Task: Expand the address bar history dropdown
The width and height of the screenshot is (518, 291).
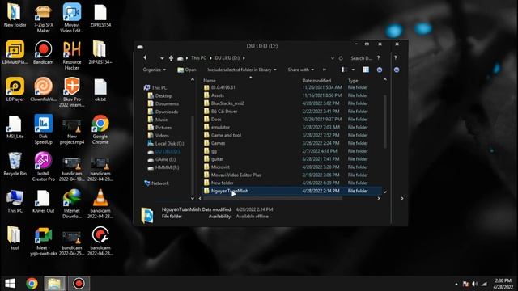Action: coord(333,58)
